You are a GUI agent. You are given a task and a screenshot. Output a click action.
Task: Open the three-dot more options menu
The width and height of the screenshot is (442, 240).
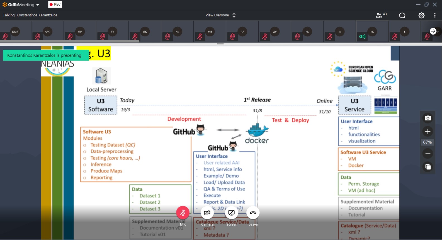(435, 15)
